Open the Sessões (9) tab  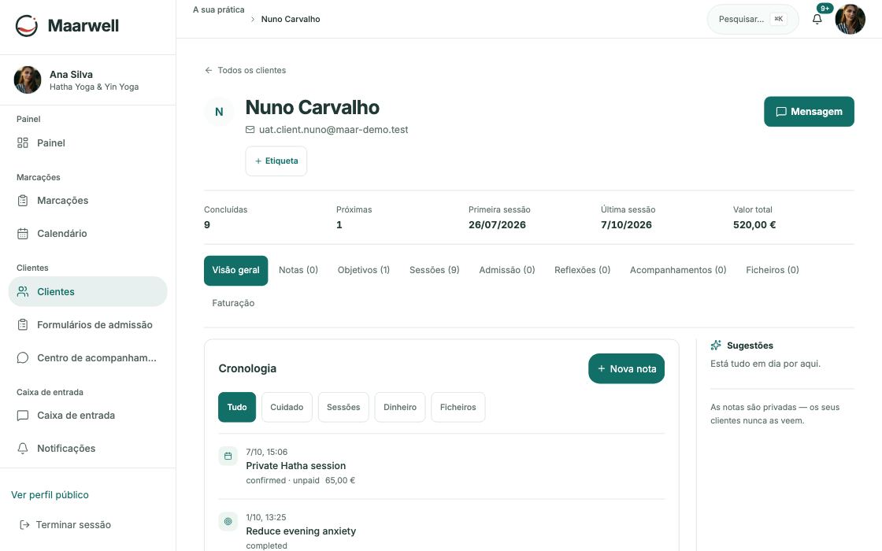[x=434, y=271]
